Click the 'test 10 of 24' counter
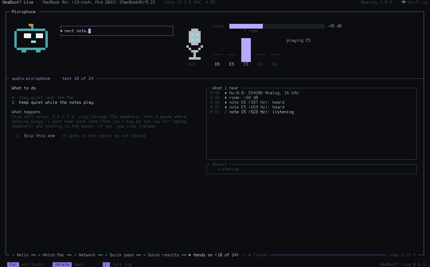The image size is (430, 267). pyautogui.click(x=78, y=78)
